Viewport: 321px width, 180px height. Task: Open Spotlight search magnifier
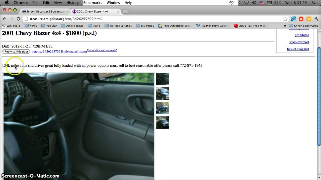pos(314,2)
